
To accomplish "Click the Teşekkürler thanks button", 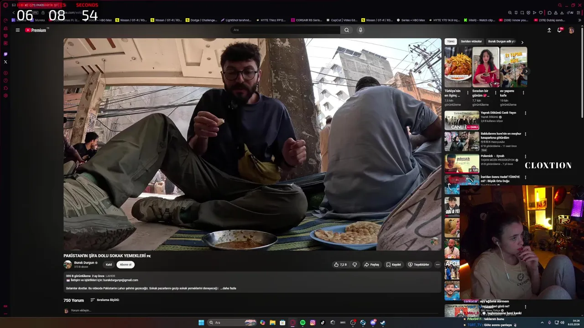I will pos(419,265).
